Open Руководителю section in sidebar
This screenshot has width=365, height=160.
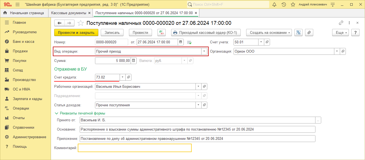coord(25,32)
